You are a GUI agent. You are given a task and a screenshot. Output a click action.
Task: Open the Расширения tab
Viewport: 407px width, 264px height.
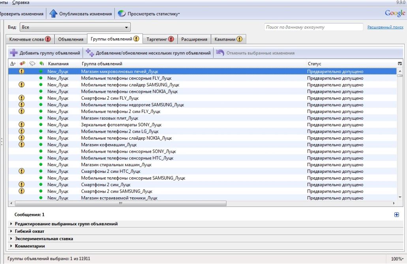[194, 39]
